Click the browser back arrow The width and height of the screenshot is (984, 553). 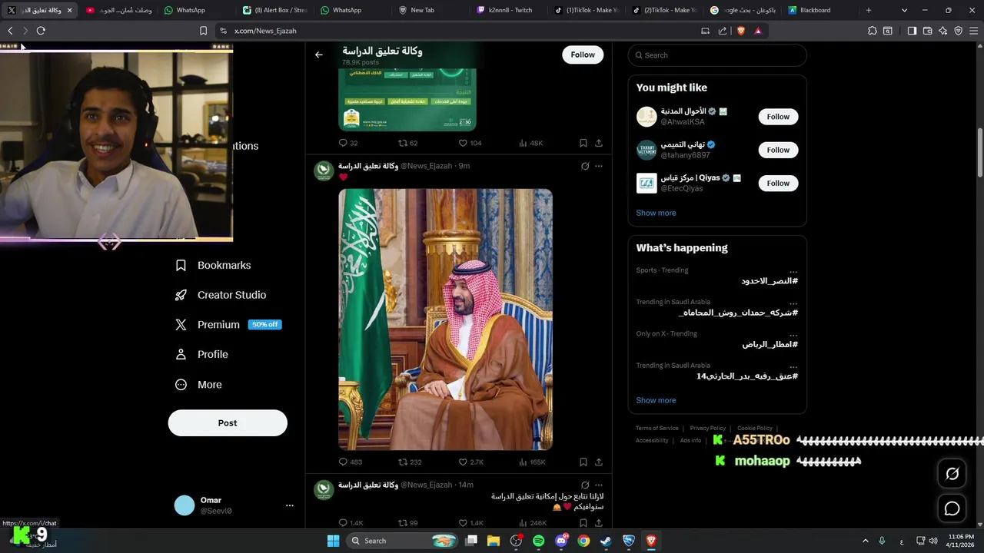(x=10, y=31)
